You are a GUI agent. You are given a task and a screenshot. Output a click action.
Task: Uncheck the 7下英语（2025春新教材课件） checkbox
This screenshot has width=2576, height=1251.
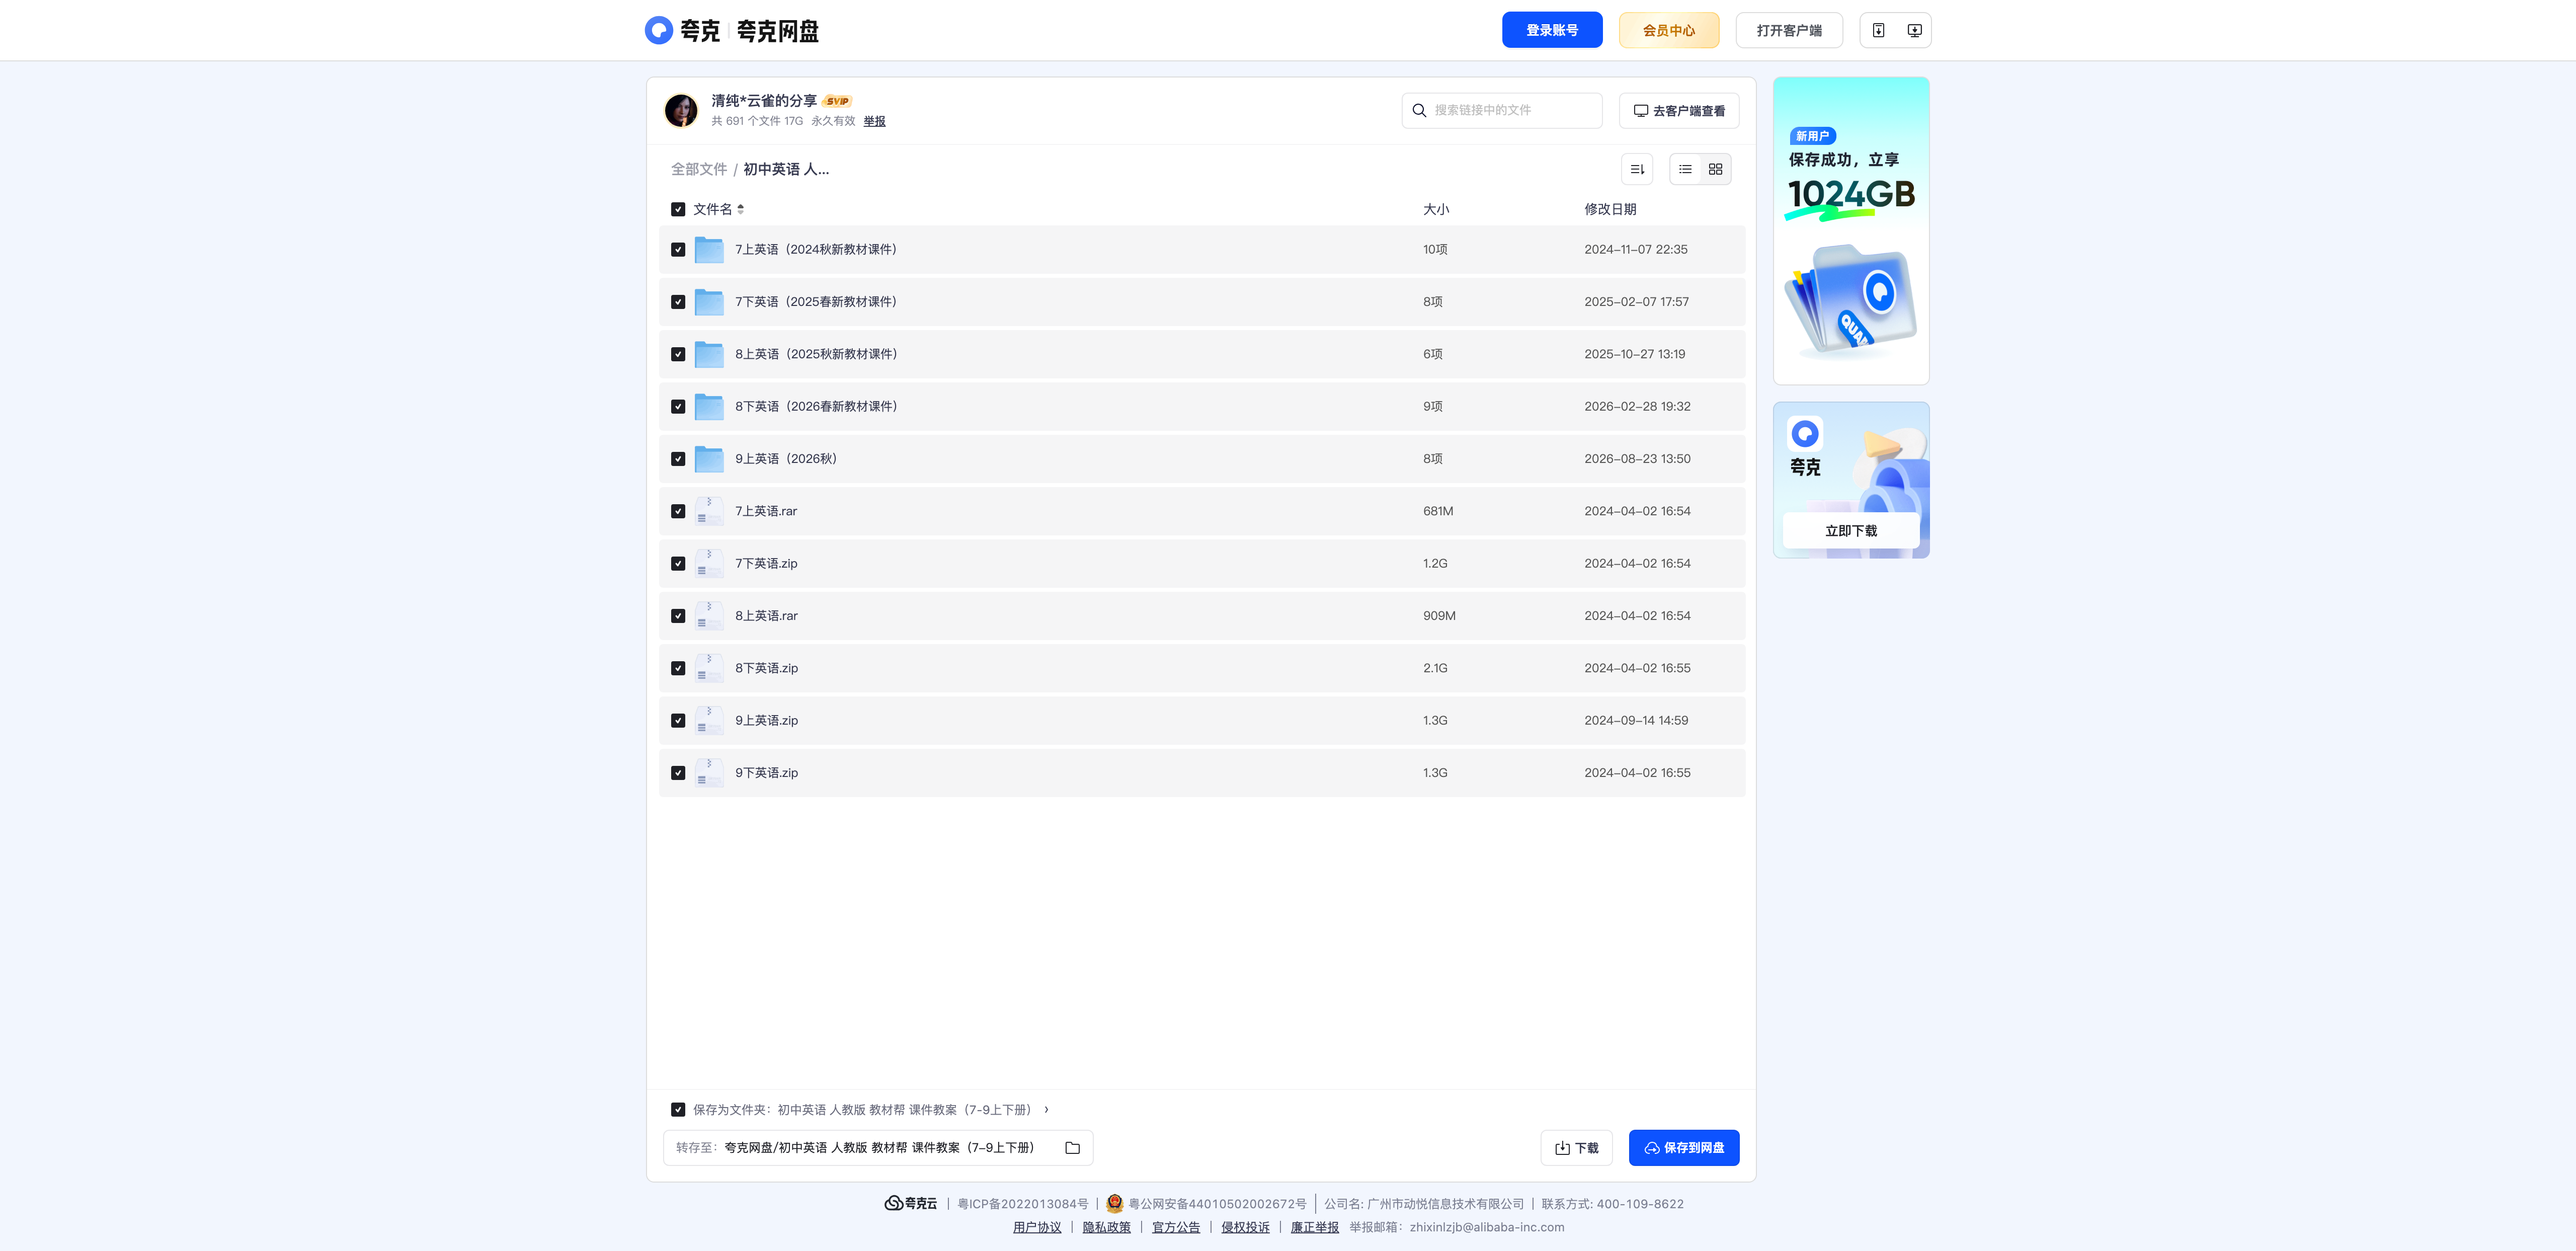(x=678, y=302)
